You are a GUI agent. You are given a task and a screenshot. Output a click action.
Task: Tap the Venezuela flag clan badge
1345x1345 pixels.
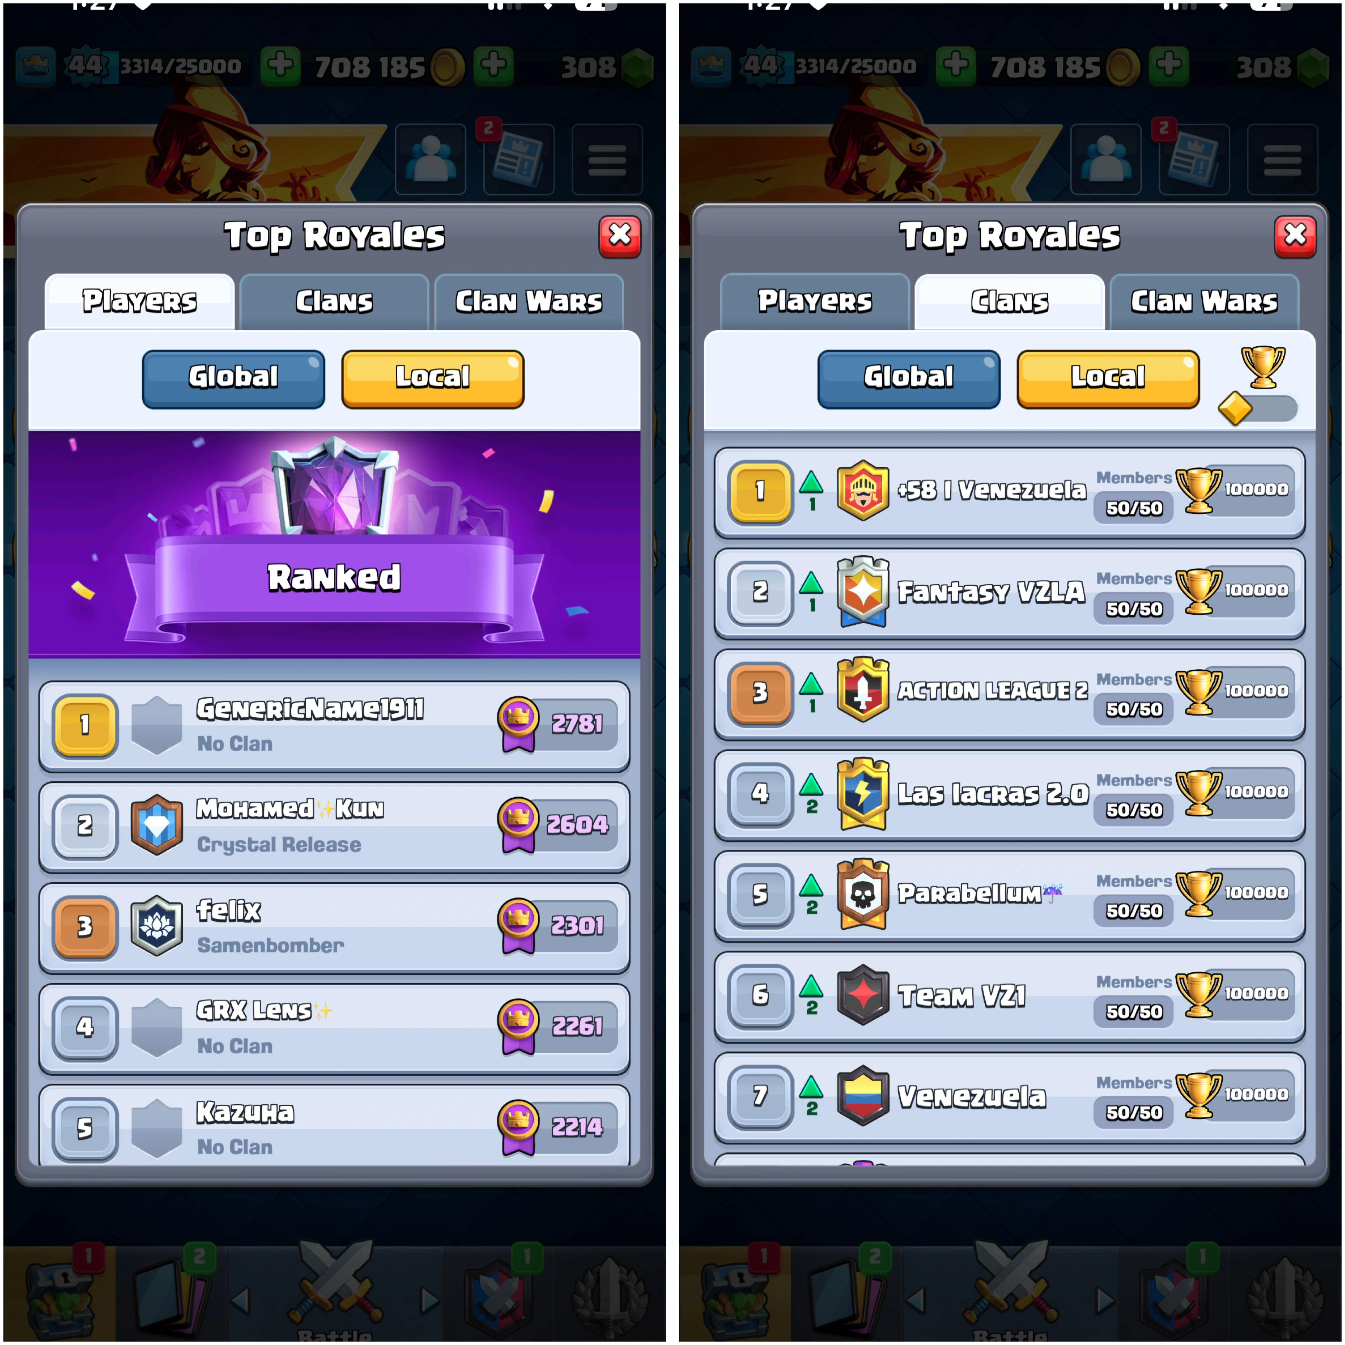tap(862, 1095)
